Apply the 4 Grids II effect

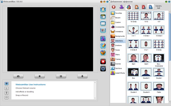pyautogui.click(x=159, y=30)
